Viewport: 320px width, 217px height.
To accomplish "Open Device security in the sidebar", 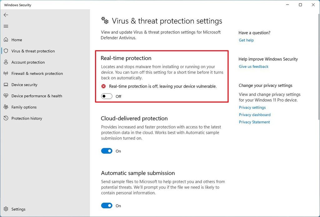I will [6, 85].
